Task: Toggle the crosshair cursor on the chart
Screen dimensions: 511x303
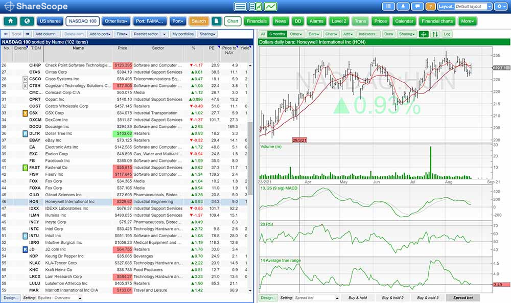Action: pos(423,34)
